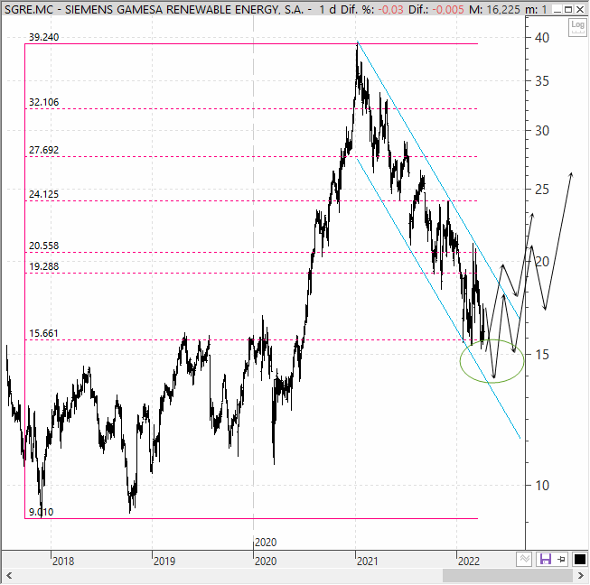This screenshot has width=590, height=585.
Task: Select the 19.288 Fibonacci level label
Action: pos(44,266)
